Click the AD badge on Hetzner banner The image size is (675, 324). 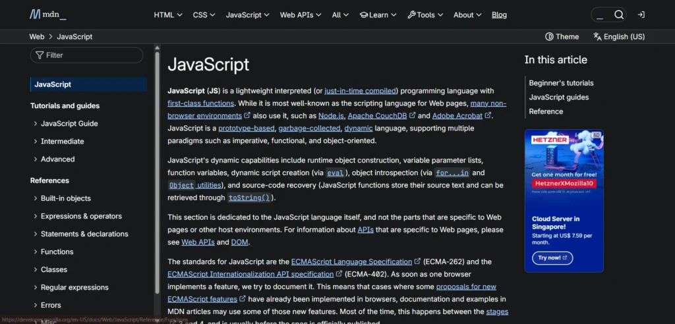(x=596, y=135)
